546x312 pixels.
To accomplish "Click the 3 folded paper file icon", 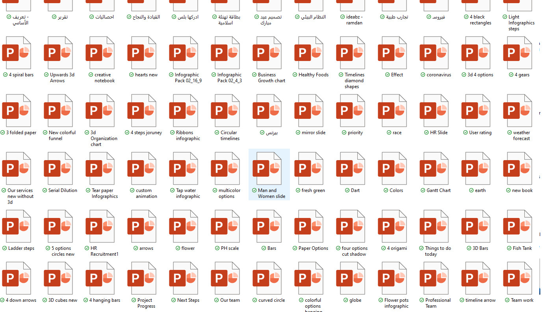I will point(17,111).
